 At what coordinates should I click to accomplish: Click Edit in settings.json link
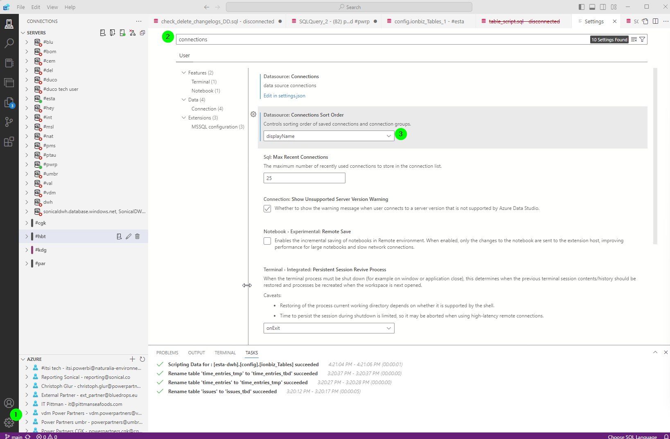coord(284,96)
